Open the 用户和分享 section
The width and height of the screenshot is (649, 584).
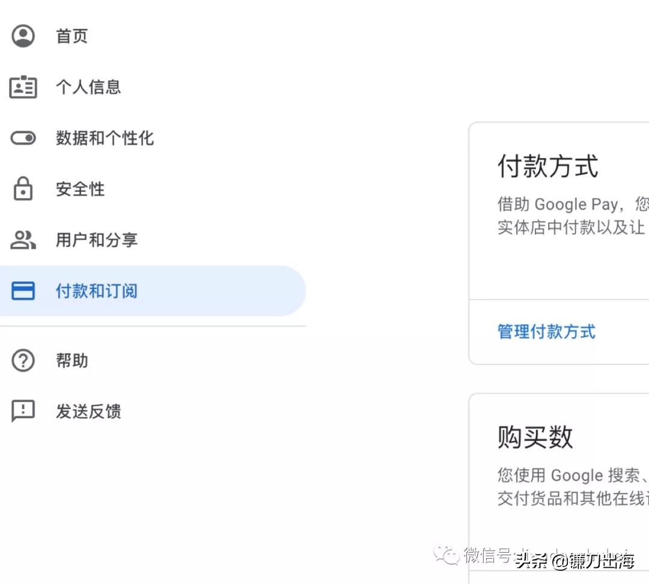point(96,240)
